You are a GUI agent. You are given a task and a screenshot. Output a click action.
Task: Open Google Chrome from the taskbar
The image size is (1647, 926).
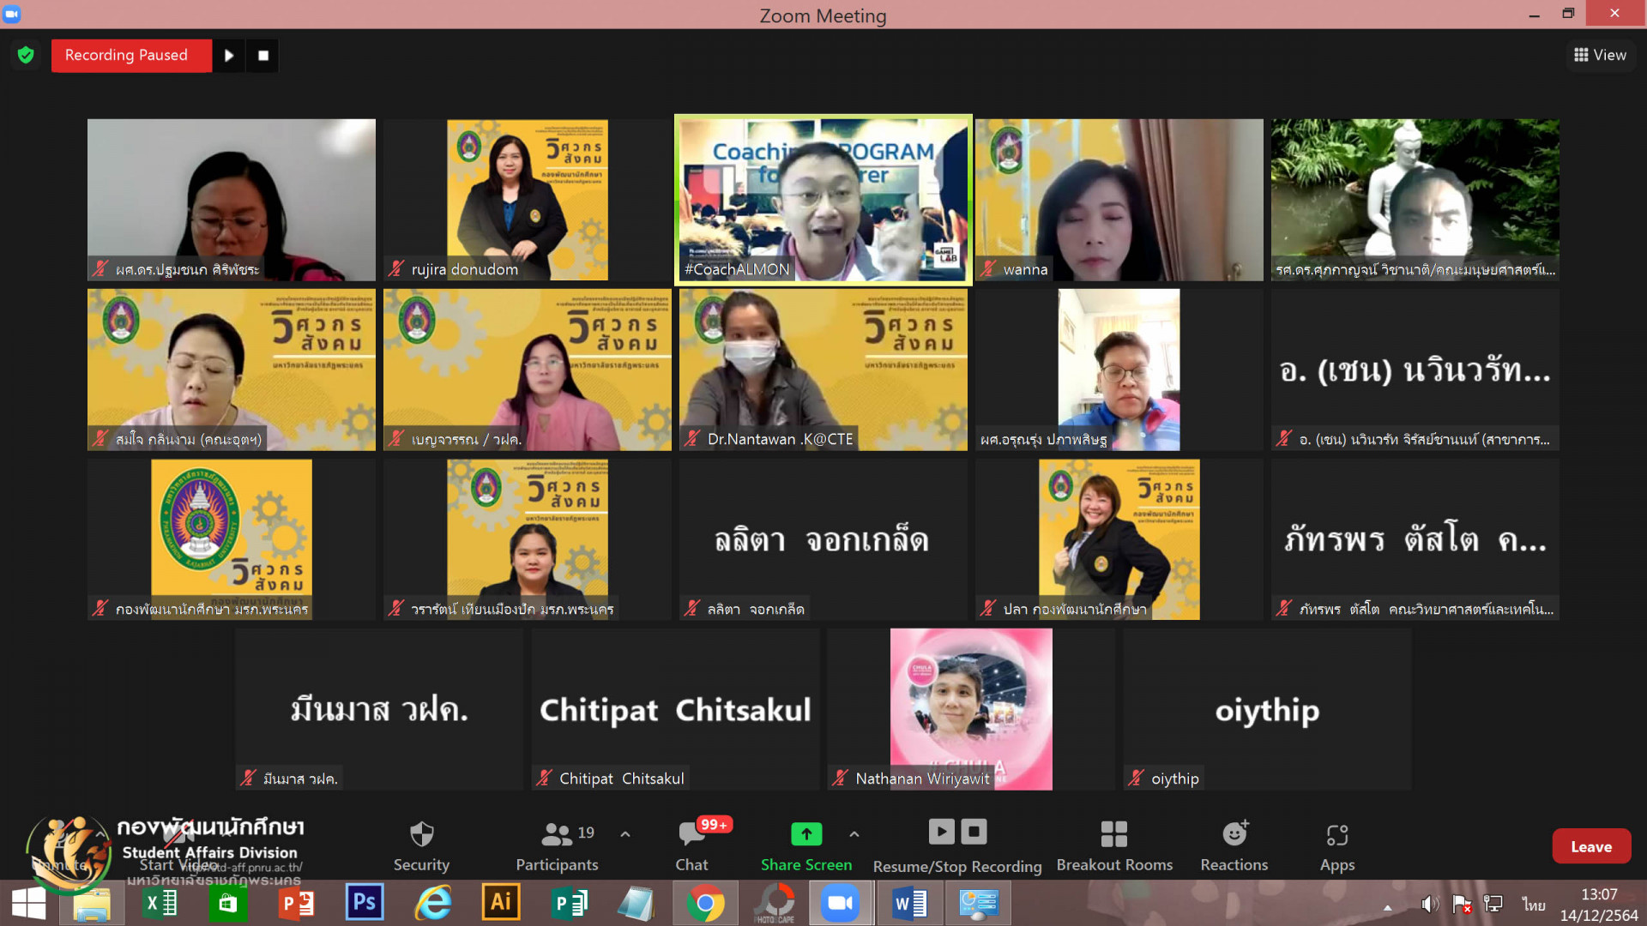pos(705,903)
